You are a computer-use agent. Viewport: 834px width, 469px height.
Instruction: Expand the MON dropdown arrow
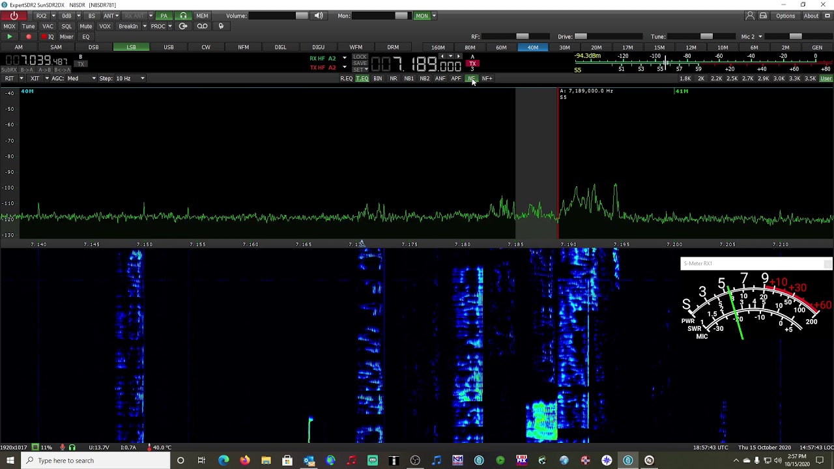click(434, 16)
